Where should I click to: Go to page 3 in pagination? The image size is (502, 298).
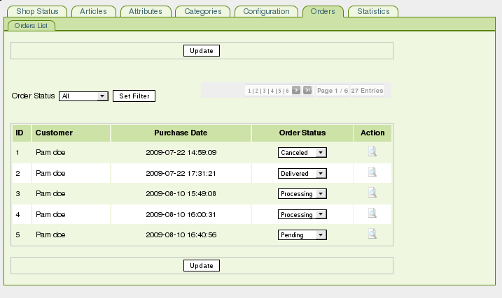point(263,91)
